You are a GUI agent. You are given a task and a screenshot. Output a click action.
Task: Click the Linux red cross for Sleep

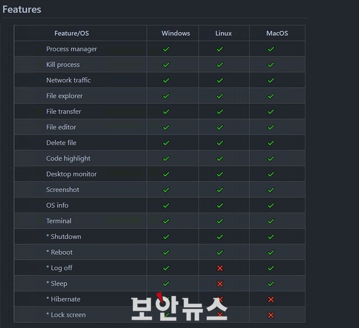coord(220,284)
